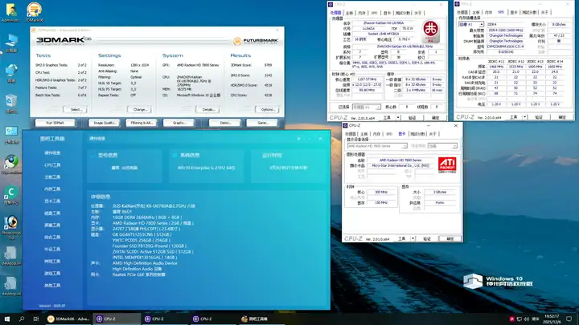Click the Game... button in 3DMark06
The width and height of the screenshot is (579, 325).
coord(262,123)
